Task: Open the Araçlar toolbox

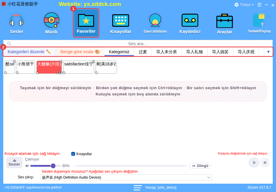Action: click(x=225, y=24)
